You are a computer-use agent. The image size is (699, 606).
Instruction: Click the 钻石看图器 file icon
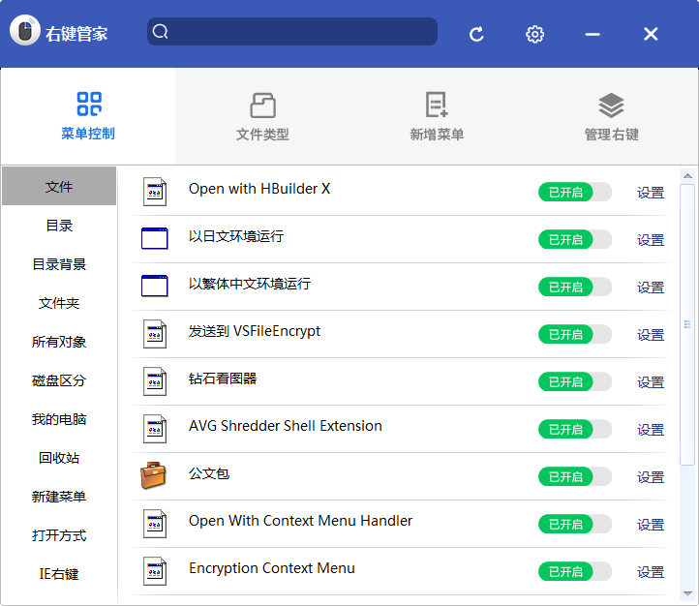pyautogui.click(x=155, y=381)
